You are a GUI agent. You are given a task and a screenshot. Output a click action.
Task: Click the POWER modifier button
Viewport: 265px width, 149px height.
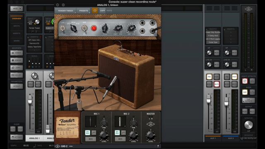pyautogui.click(x=17, y=53)
